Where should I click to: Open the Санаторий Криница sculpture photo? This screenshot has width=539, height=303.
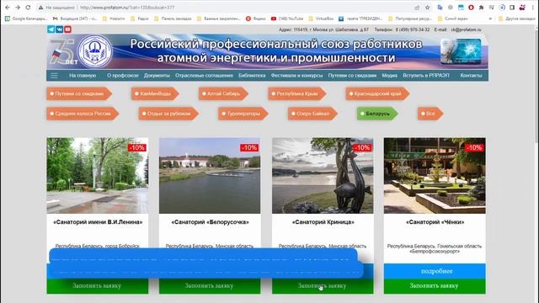click(323, 176)
